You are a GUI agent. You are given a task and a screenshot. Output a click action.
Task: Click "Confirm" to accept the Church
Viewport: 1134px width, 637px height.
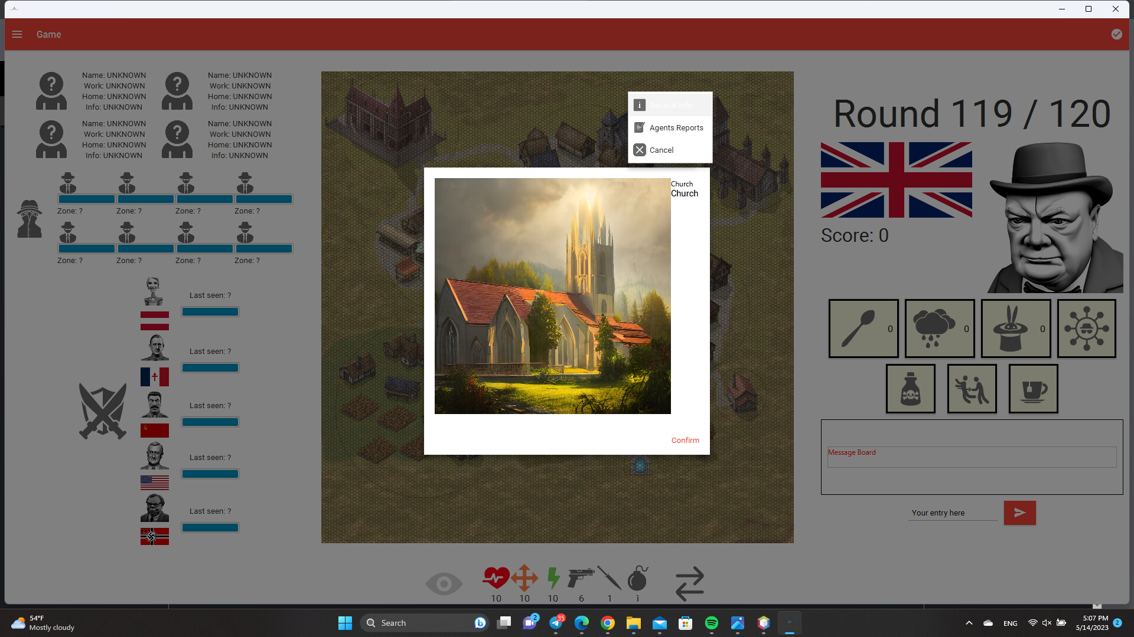point(685,440)
